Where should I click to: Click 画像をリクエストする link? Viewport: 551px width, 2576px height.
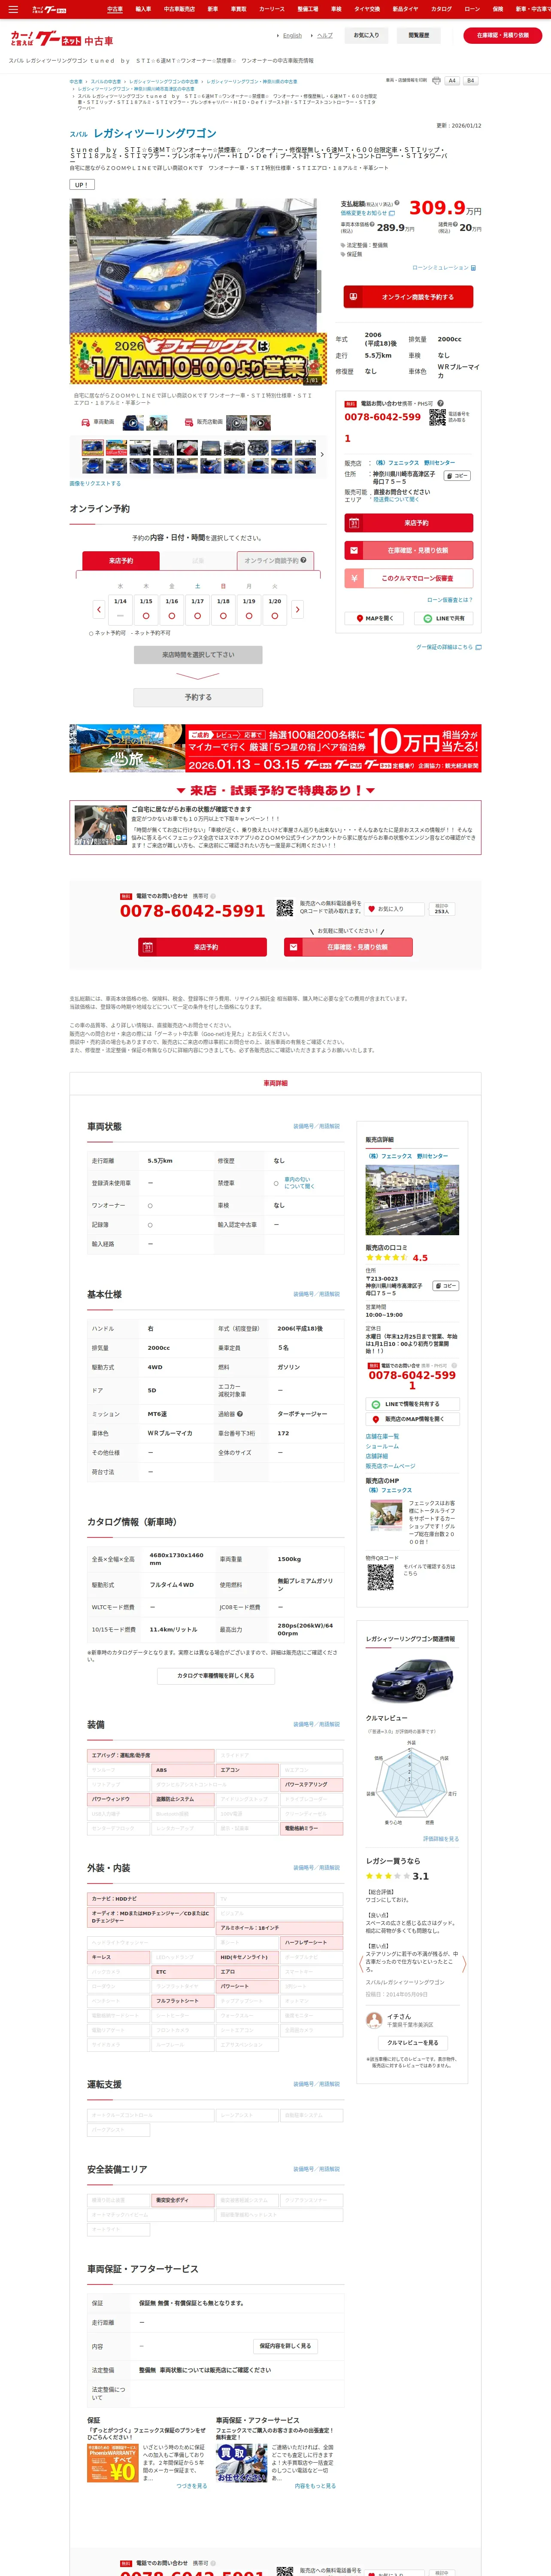[95, 483]
